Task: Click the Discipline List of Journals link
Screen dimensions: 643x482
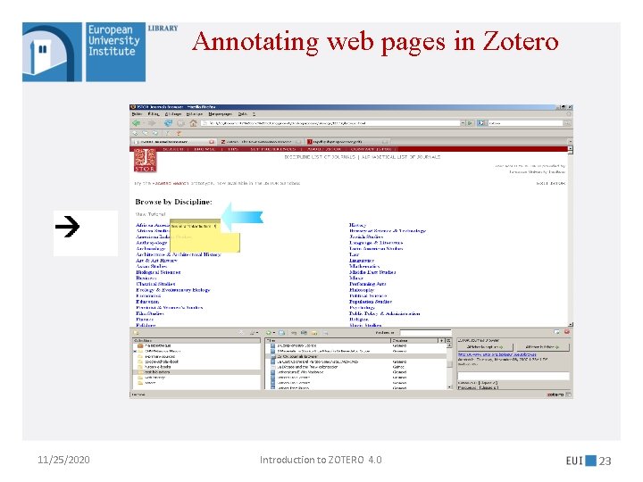Action: click(x=320, y=157)
